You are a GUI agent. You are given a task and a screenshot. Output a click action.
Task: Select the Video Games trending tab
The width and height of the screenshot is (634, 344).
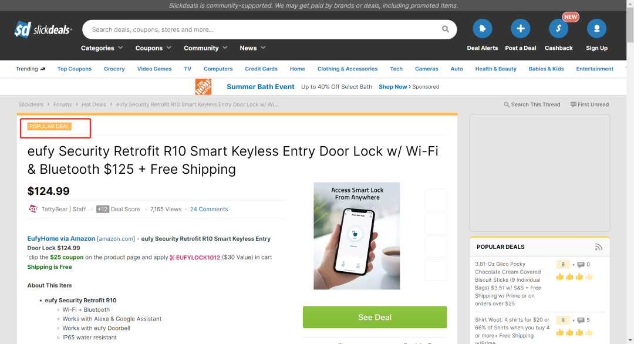click(x=154, y=69)
